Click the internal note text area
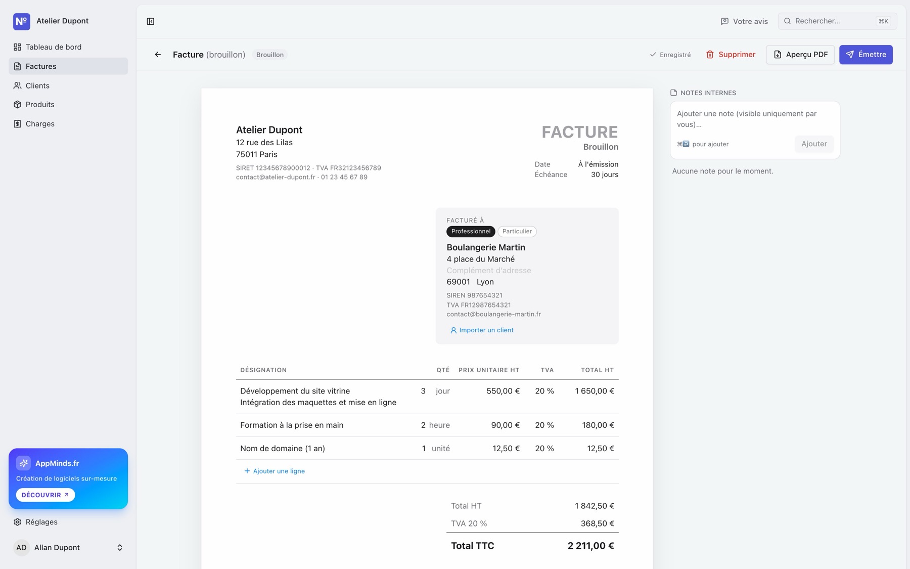The width and height of the screenshot is (910, 569). 755,119
